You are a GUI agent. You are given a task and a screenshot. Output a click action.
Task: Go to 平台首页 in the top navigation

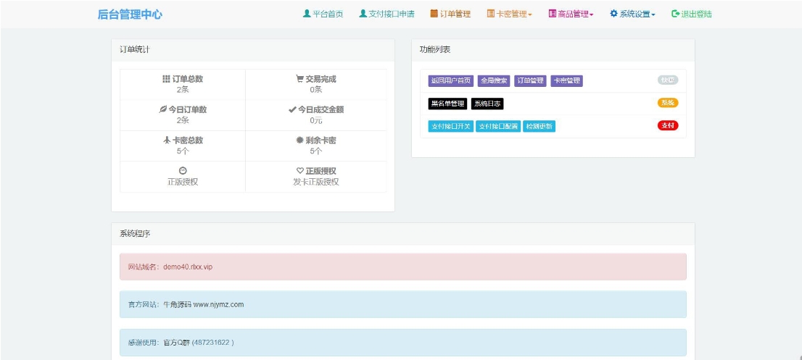pyautogui.click(x=323, y=14)
